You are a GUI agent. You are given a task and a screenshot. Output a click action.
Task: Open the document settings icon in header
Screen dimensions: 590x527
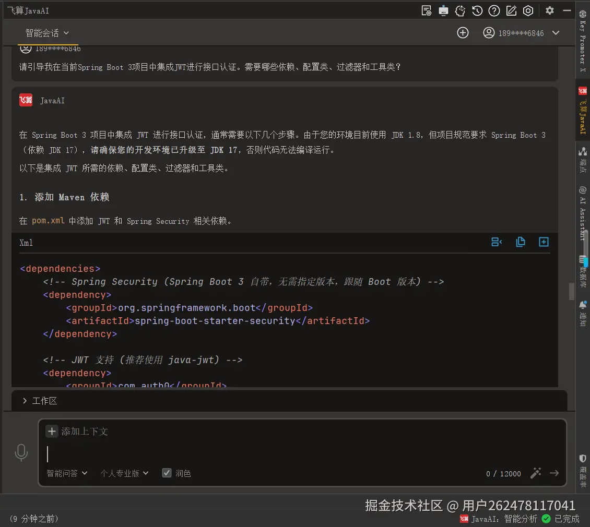pyautogui.click(x=427, y=10)
